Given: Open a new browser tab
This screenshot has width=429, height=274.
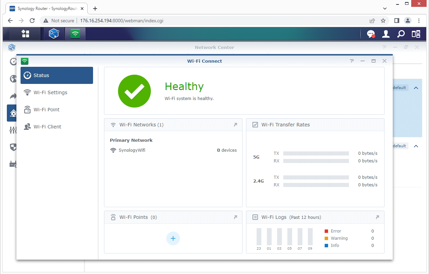Looking at the screenshot, I should click(x=95, y=9).
